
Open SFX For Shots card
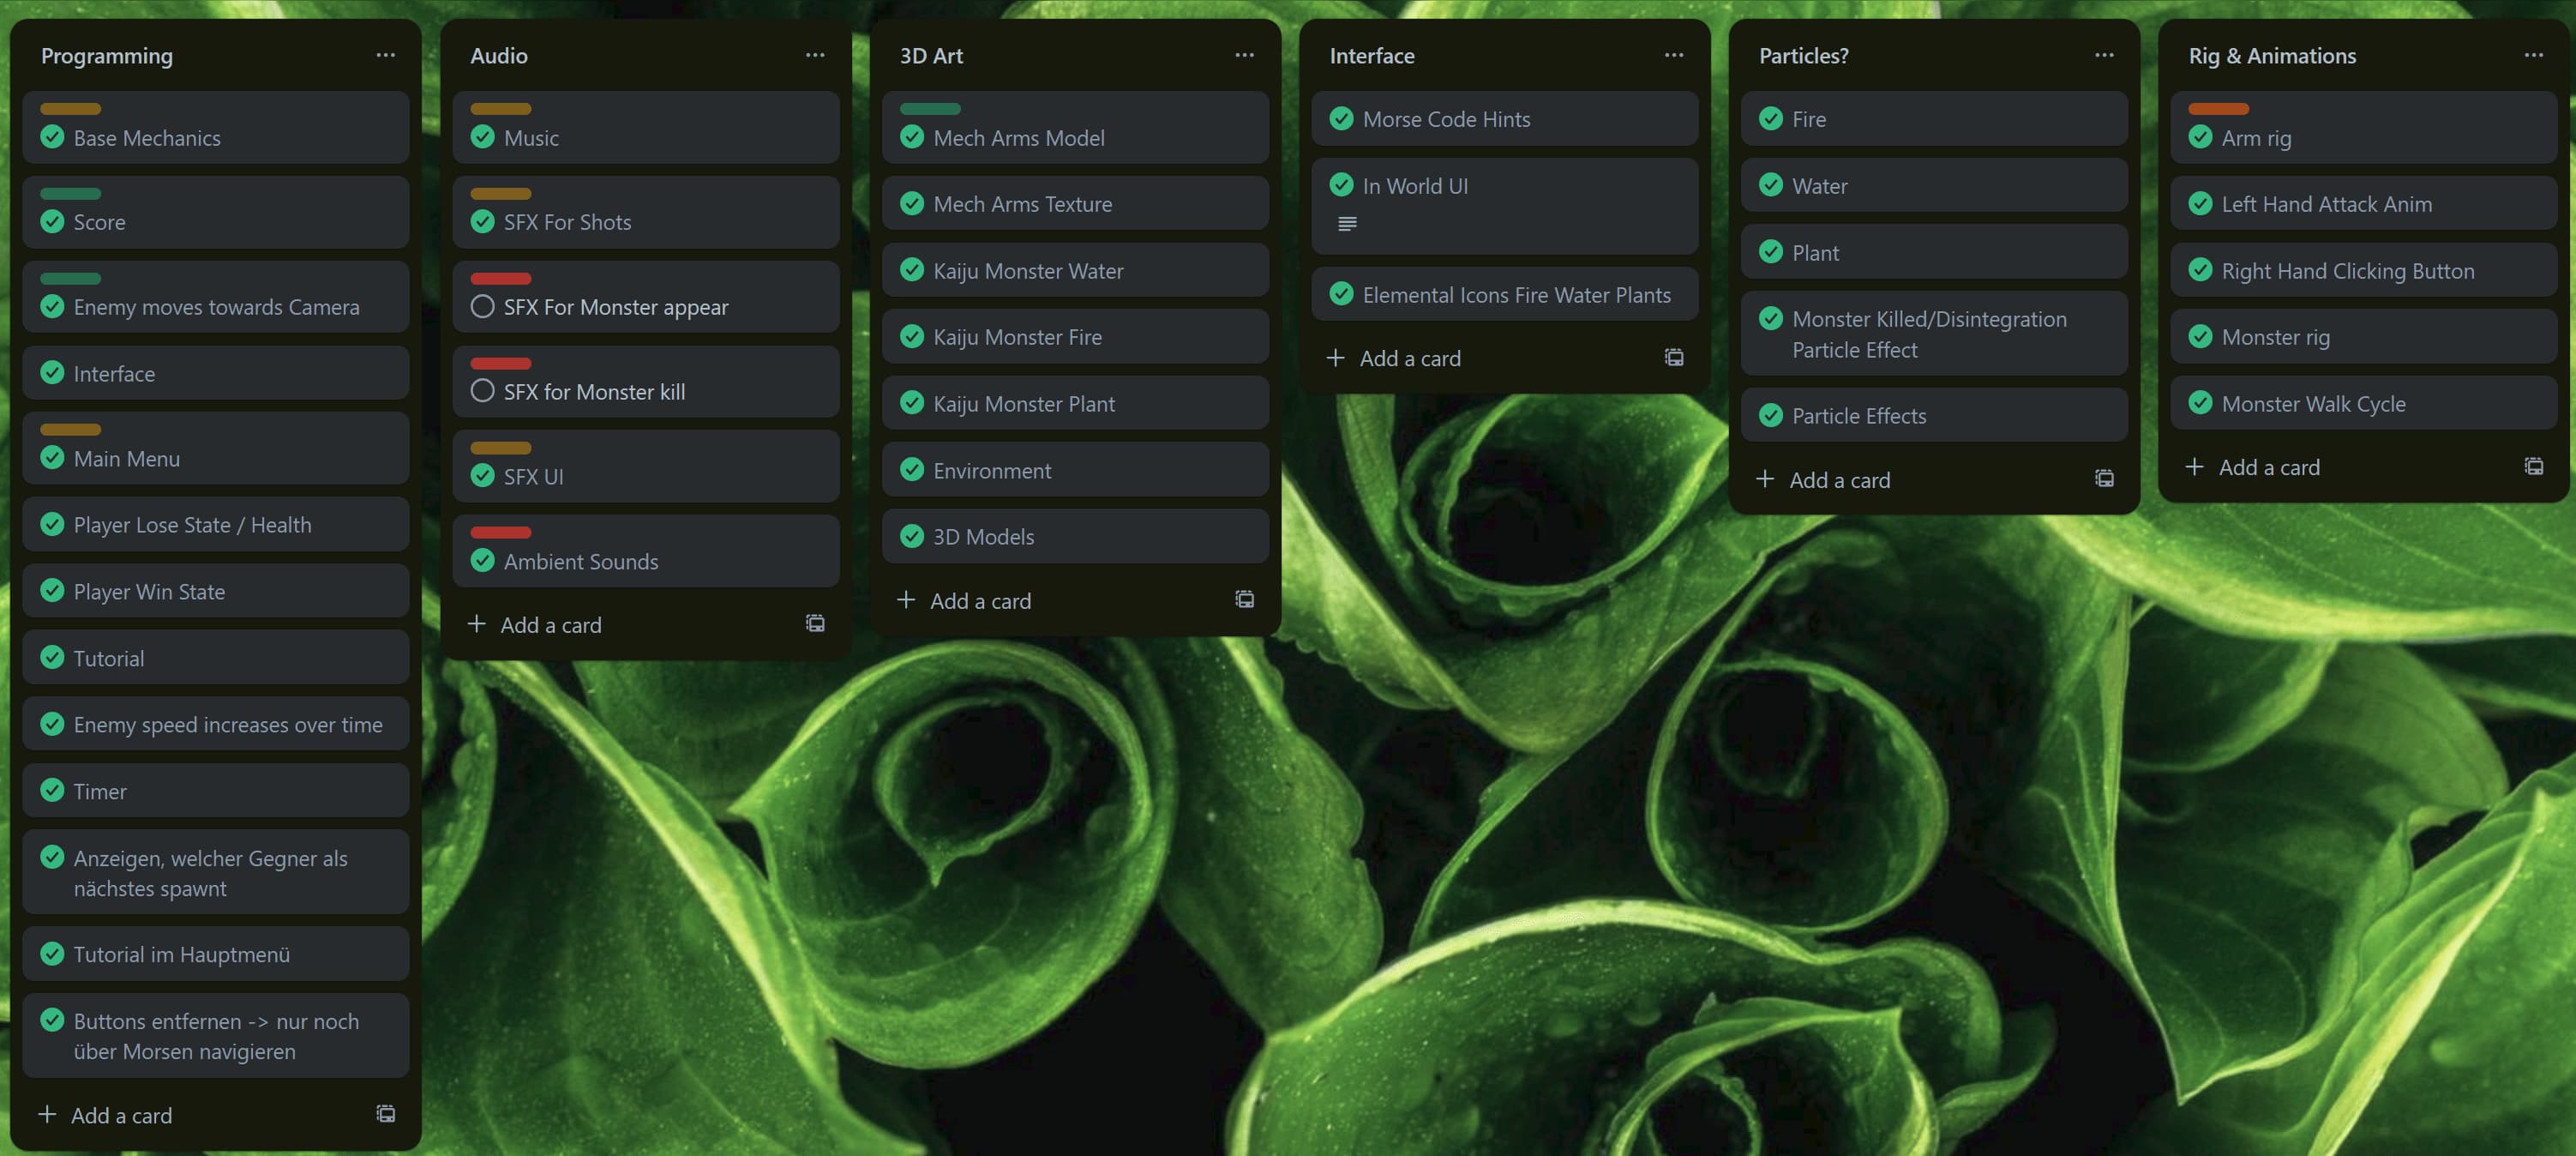click(x=645, y=212)
